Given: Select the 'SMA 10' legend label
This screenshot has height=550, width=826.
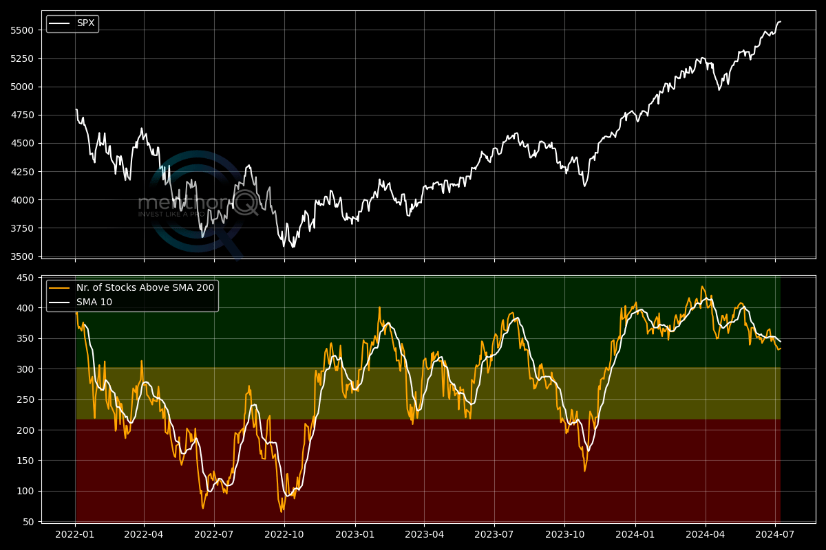Looking at the screenshot, I should 94,302.
